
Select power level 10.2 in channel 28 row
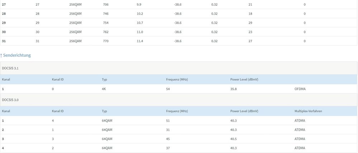(x=140, y=14)
